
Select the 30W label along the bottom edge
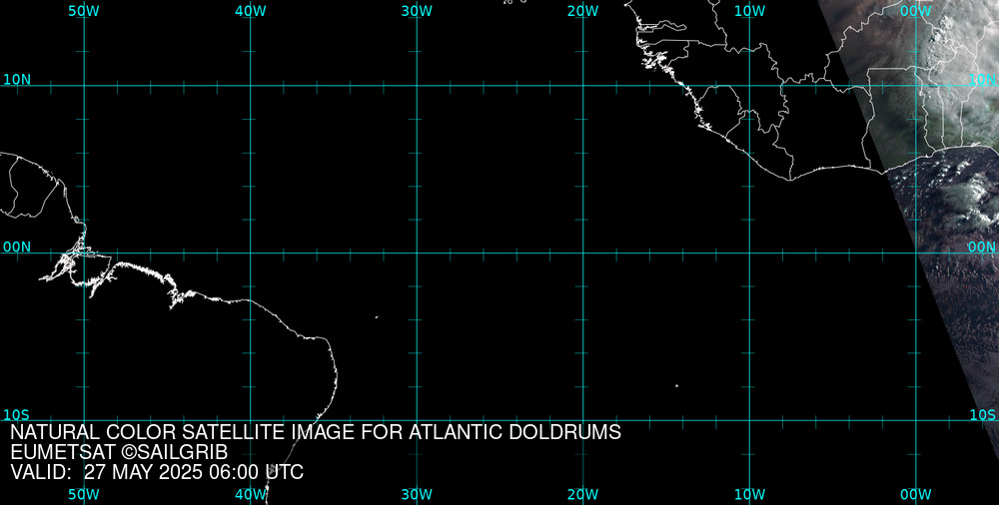pyautogui.click(x=417, y=495)
